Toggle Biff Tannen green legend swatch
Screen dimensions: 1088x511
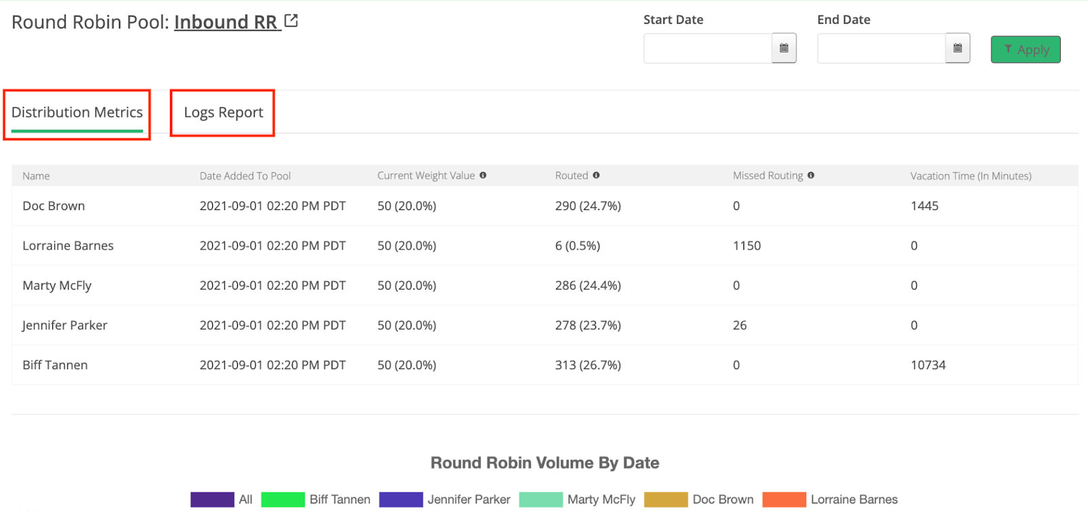pyautogui.click(x=283, y=499)
